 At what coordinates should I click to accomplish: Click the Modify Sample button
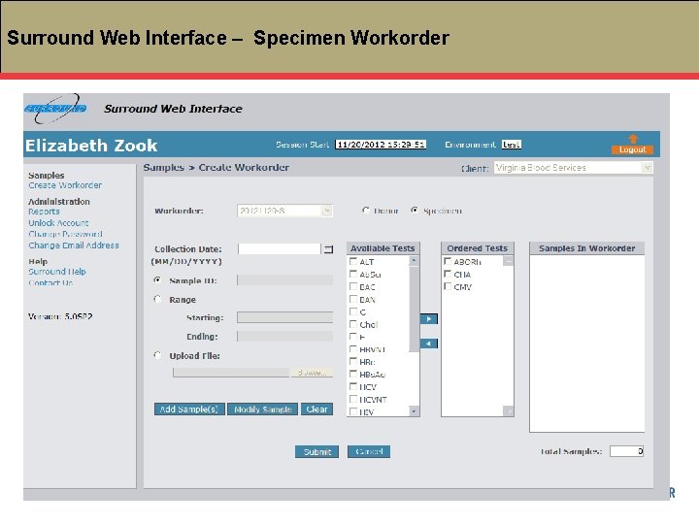coord(262,409)
